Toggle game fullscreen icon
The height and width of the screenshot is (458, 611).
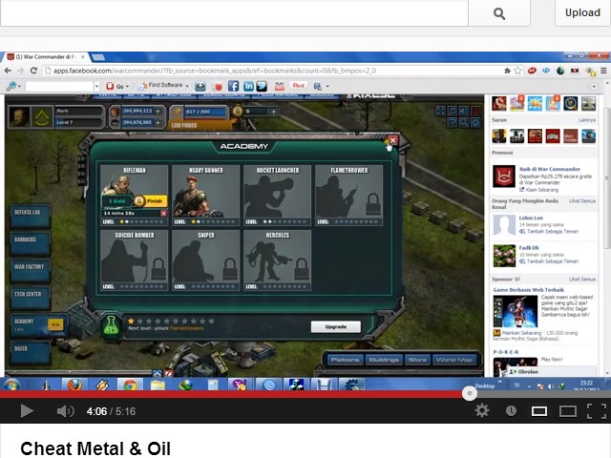coord(440,111)
